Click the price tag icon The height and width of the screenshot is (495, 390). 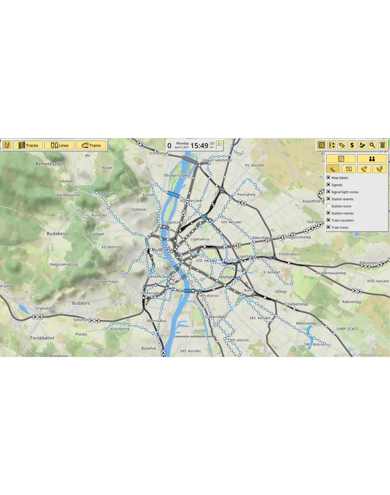pos(342,145)
